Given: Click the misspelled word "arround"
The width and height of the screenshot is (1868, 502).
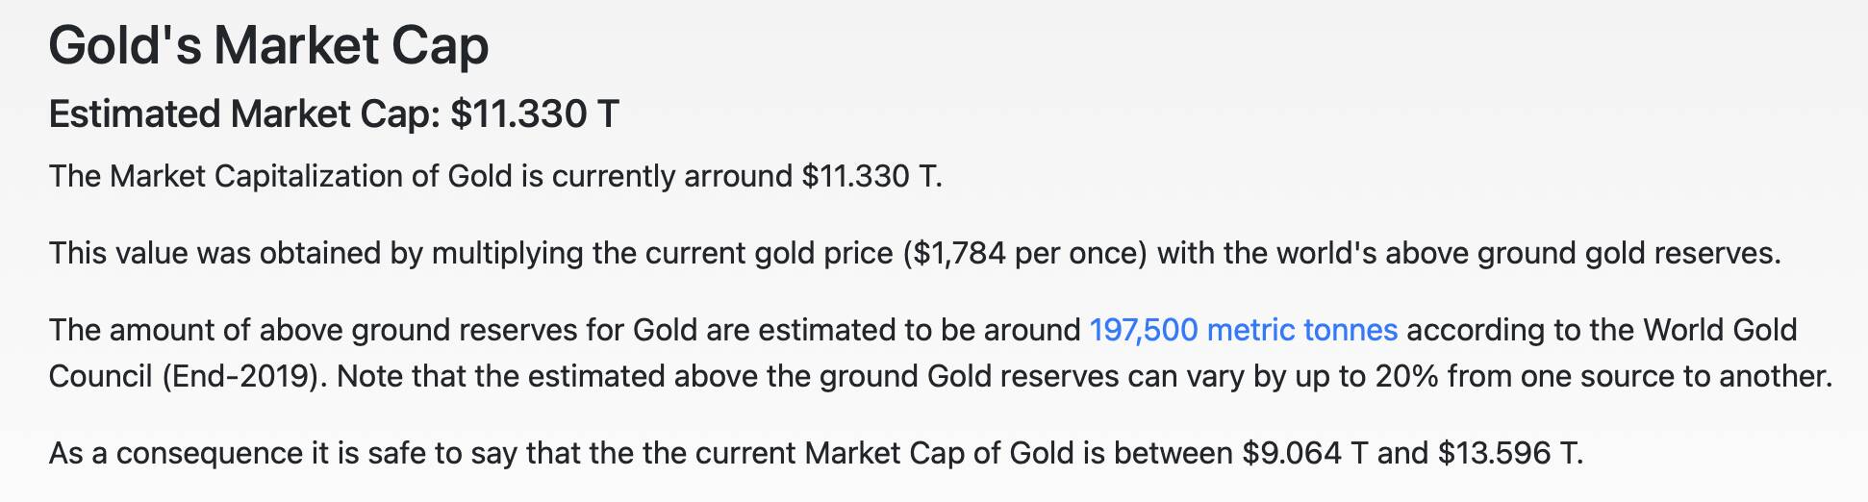Looking at the screenshot, I should [x=738, y=176].
